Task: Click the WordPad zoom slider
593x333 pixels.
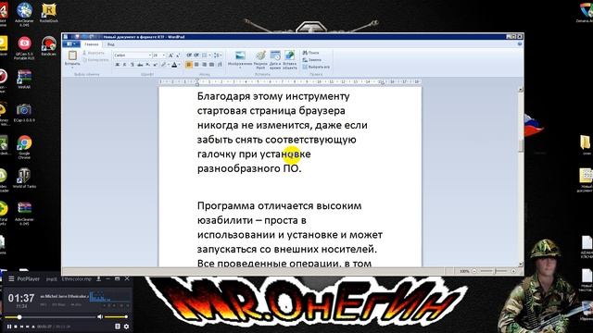Action: [494, 271]
